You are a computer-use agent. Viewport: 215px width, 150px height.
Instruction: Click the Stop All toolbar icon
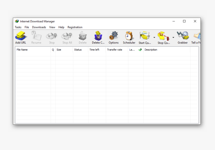pos(67,36)
